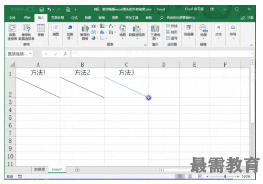Click the PivotChart (数据透视图) icon
Image resolution: width=263 pixels, height=184 pixels.
point(137,32)
